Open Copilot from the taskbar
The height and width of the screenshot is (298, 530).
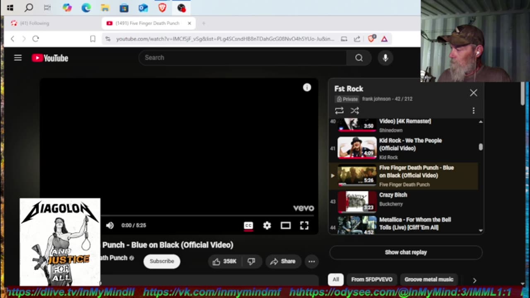click(67, 7)
